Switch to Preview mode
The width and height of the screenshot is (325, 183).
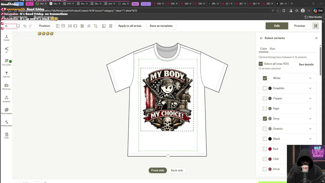click(300, 26)
